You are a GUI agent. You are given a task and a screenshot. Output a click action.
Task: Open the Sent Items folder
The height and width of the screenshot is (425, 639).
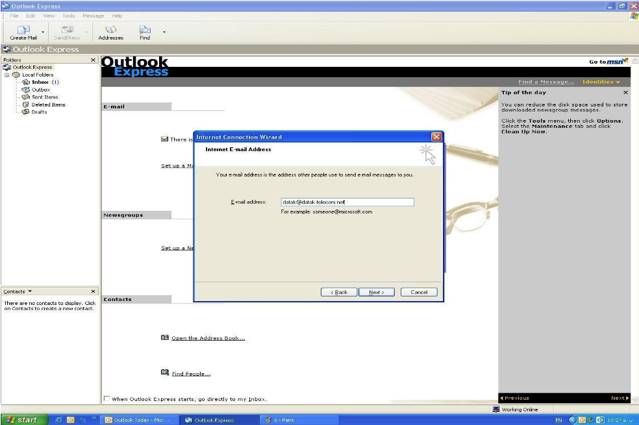click(40, 97)
